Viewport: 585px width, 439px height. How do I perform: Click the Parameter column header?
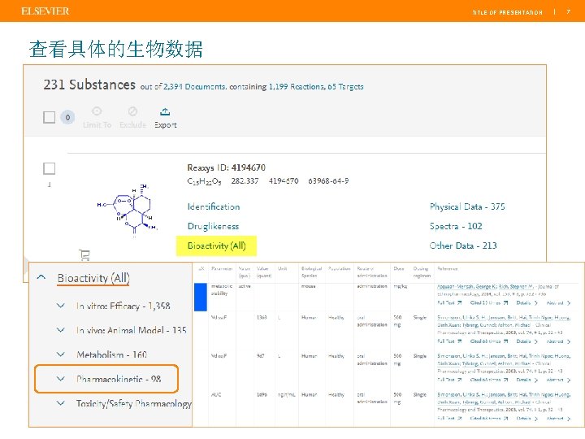tap(222, 268)
